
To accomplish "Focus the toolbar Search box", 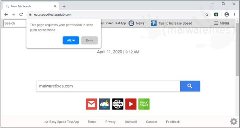I will click(15, 23).
